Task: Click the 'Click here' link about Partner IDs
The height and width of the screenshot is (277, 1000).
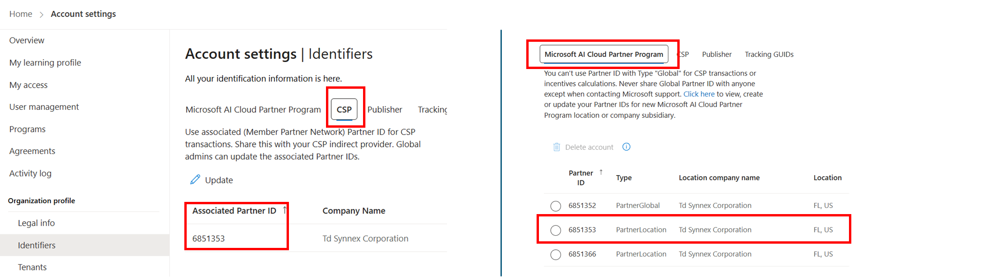Action: [x=698, y=94]
